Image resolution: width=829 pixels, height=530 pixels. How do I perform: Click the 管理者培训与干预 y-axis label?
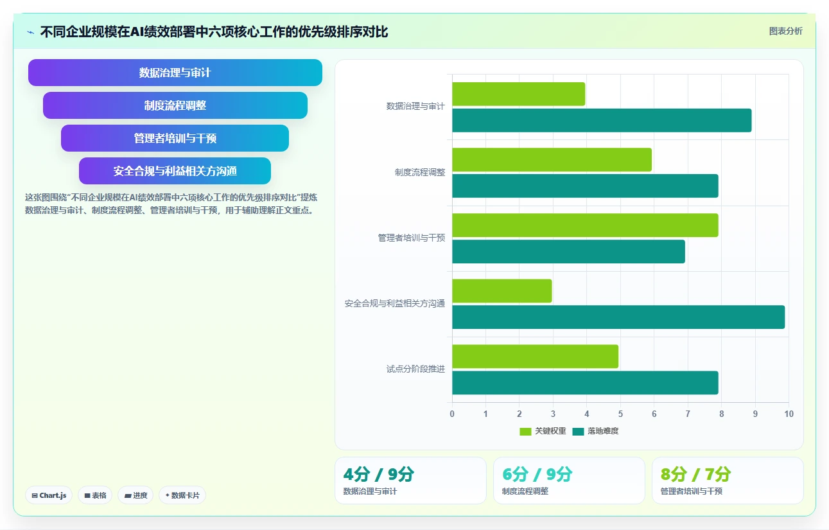pos(412,238)
